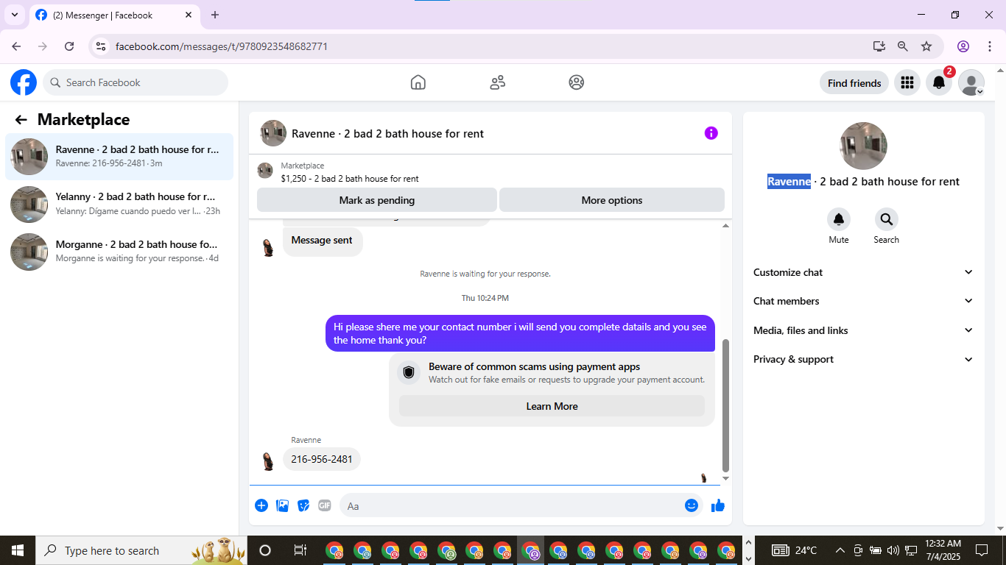The height and width of the screenshot is (565, 1006).
Task: Open the Windows Start menu
Action: [x=18, y=550]
